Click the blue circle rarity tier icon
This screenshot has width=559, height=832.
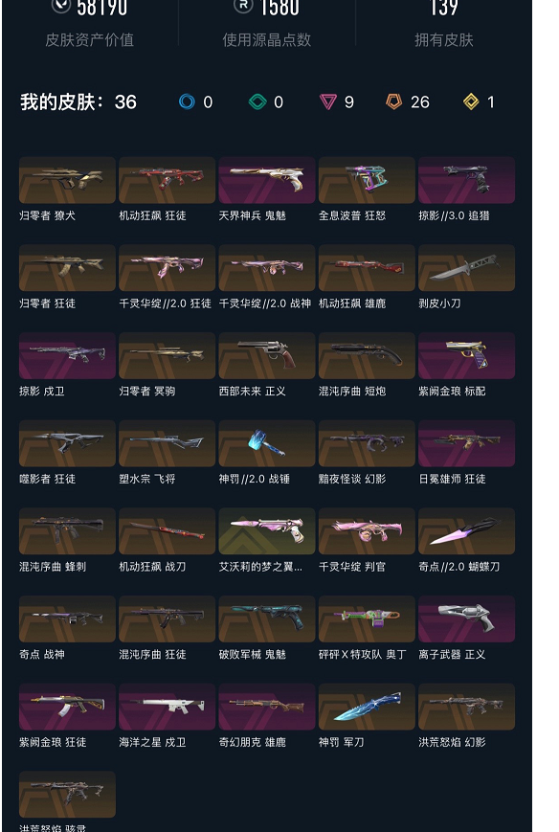187,101
